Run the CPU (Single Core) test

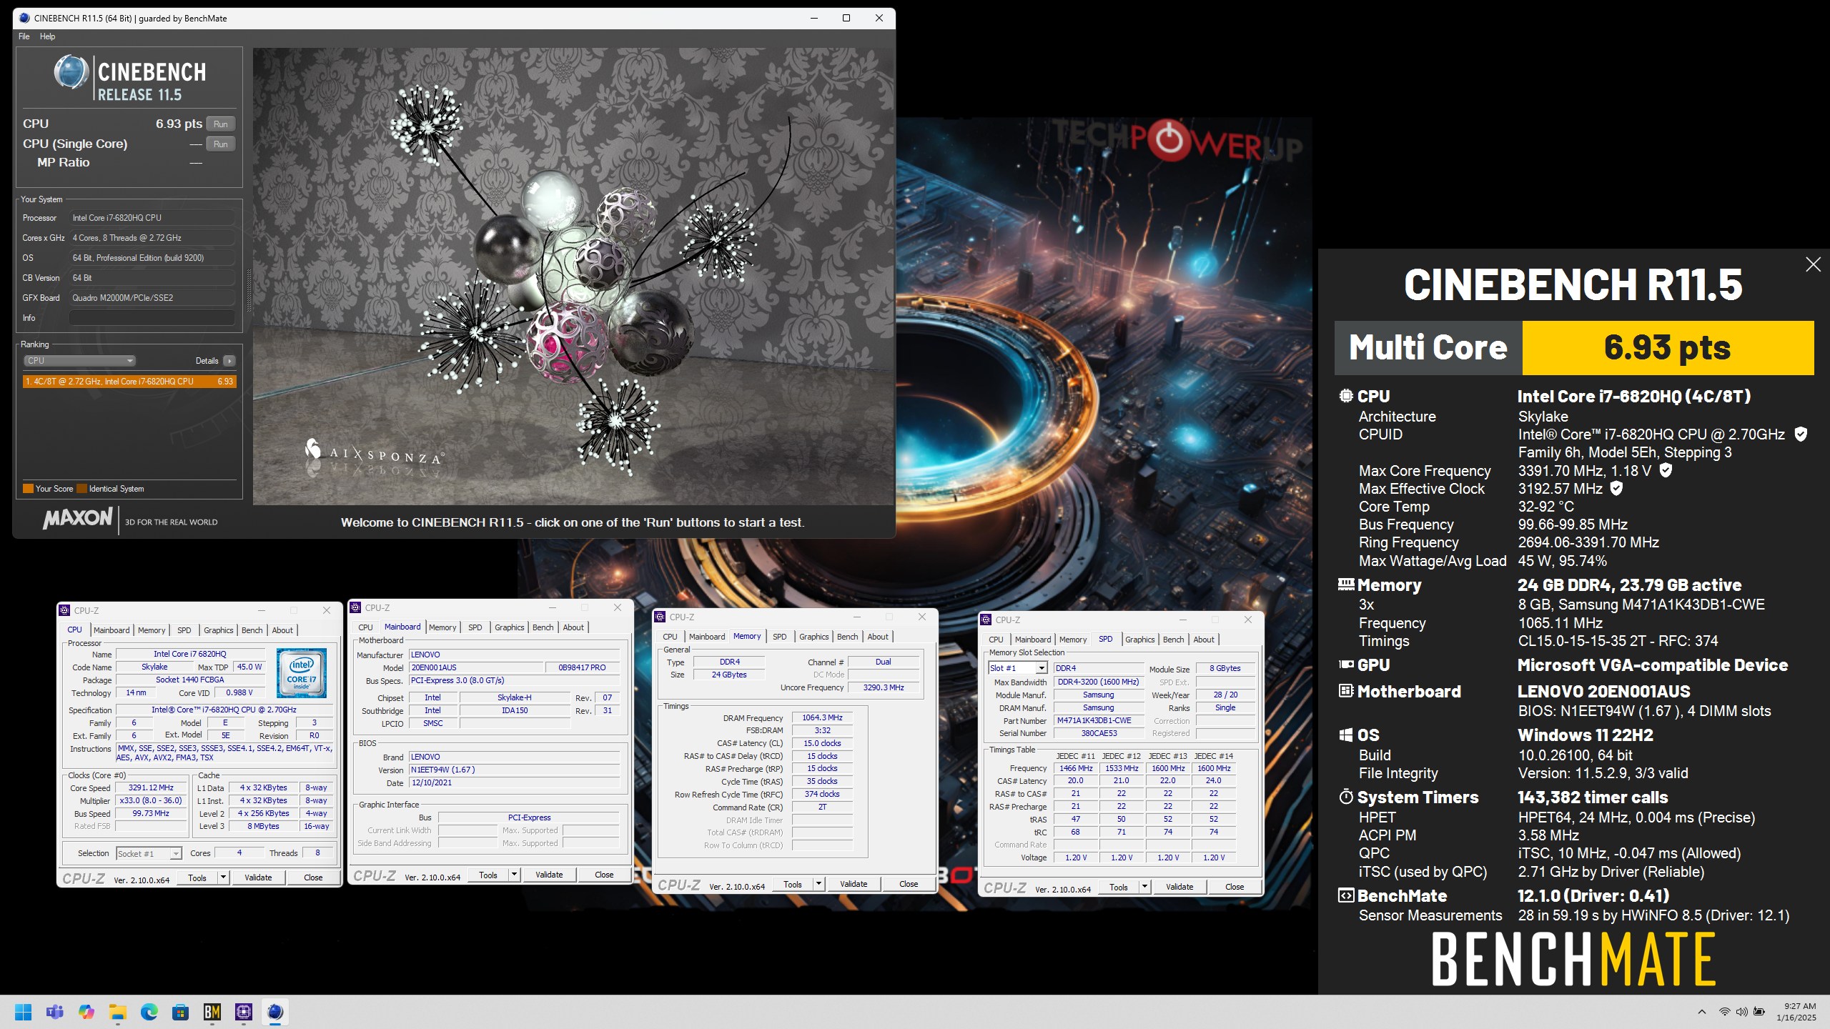coord(221,144)
